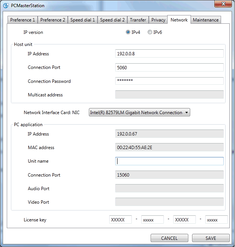Click the License key label
Image resolution: width=235 pixels, height=247 pixels.
coord(35,220)
